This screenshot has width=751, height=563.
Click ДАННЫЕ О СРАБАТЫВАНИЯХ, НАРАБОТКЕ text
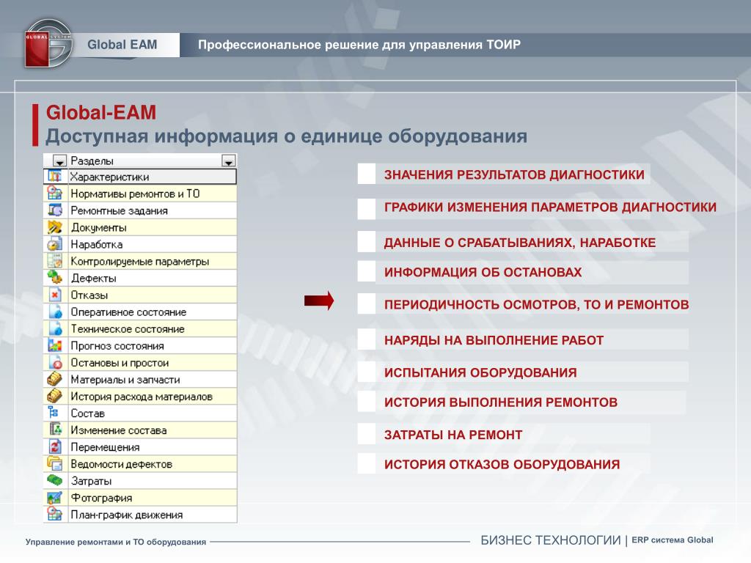520,243
